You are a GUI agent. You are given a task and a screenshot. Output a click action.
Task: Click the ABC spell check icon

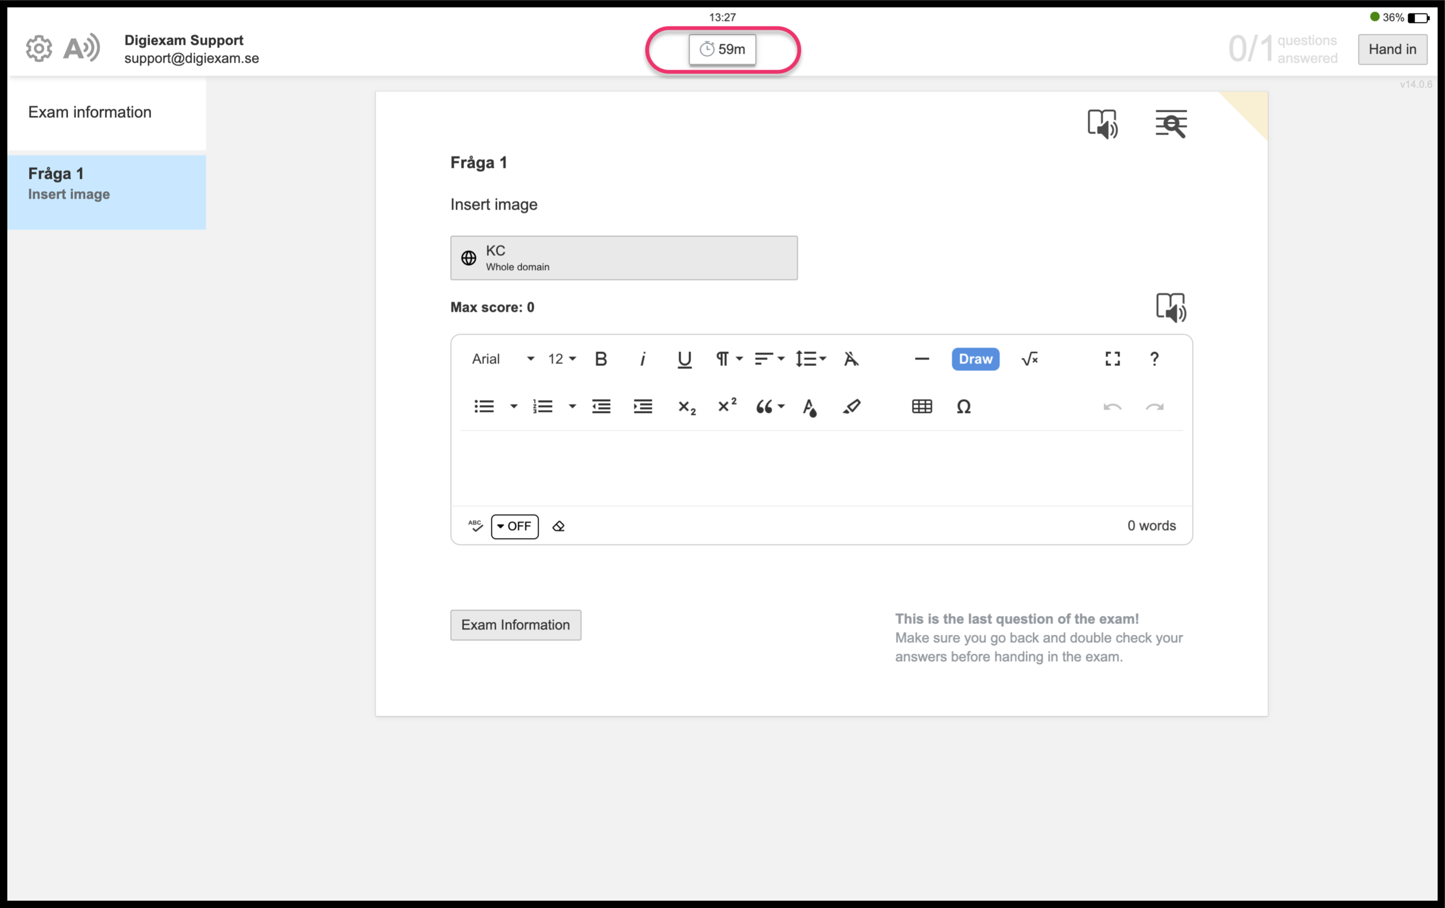point(475,526)
